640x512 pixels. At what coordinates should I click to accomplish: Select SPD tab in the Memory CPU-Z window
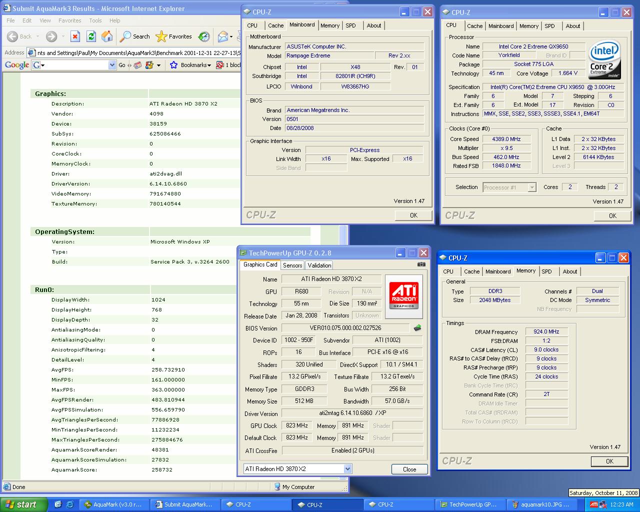pos(547,271)
